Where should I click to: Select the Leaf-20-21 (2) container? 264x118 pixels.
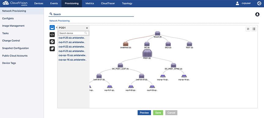tap(99, 76)
